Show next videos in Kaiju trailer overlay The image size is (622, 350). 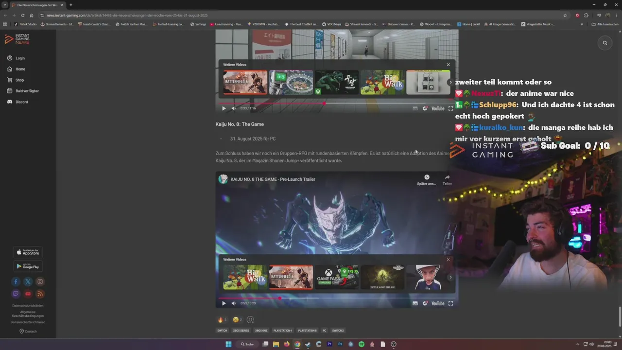[450, 277]
